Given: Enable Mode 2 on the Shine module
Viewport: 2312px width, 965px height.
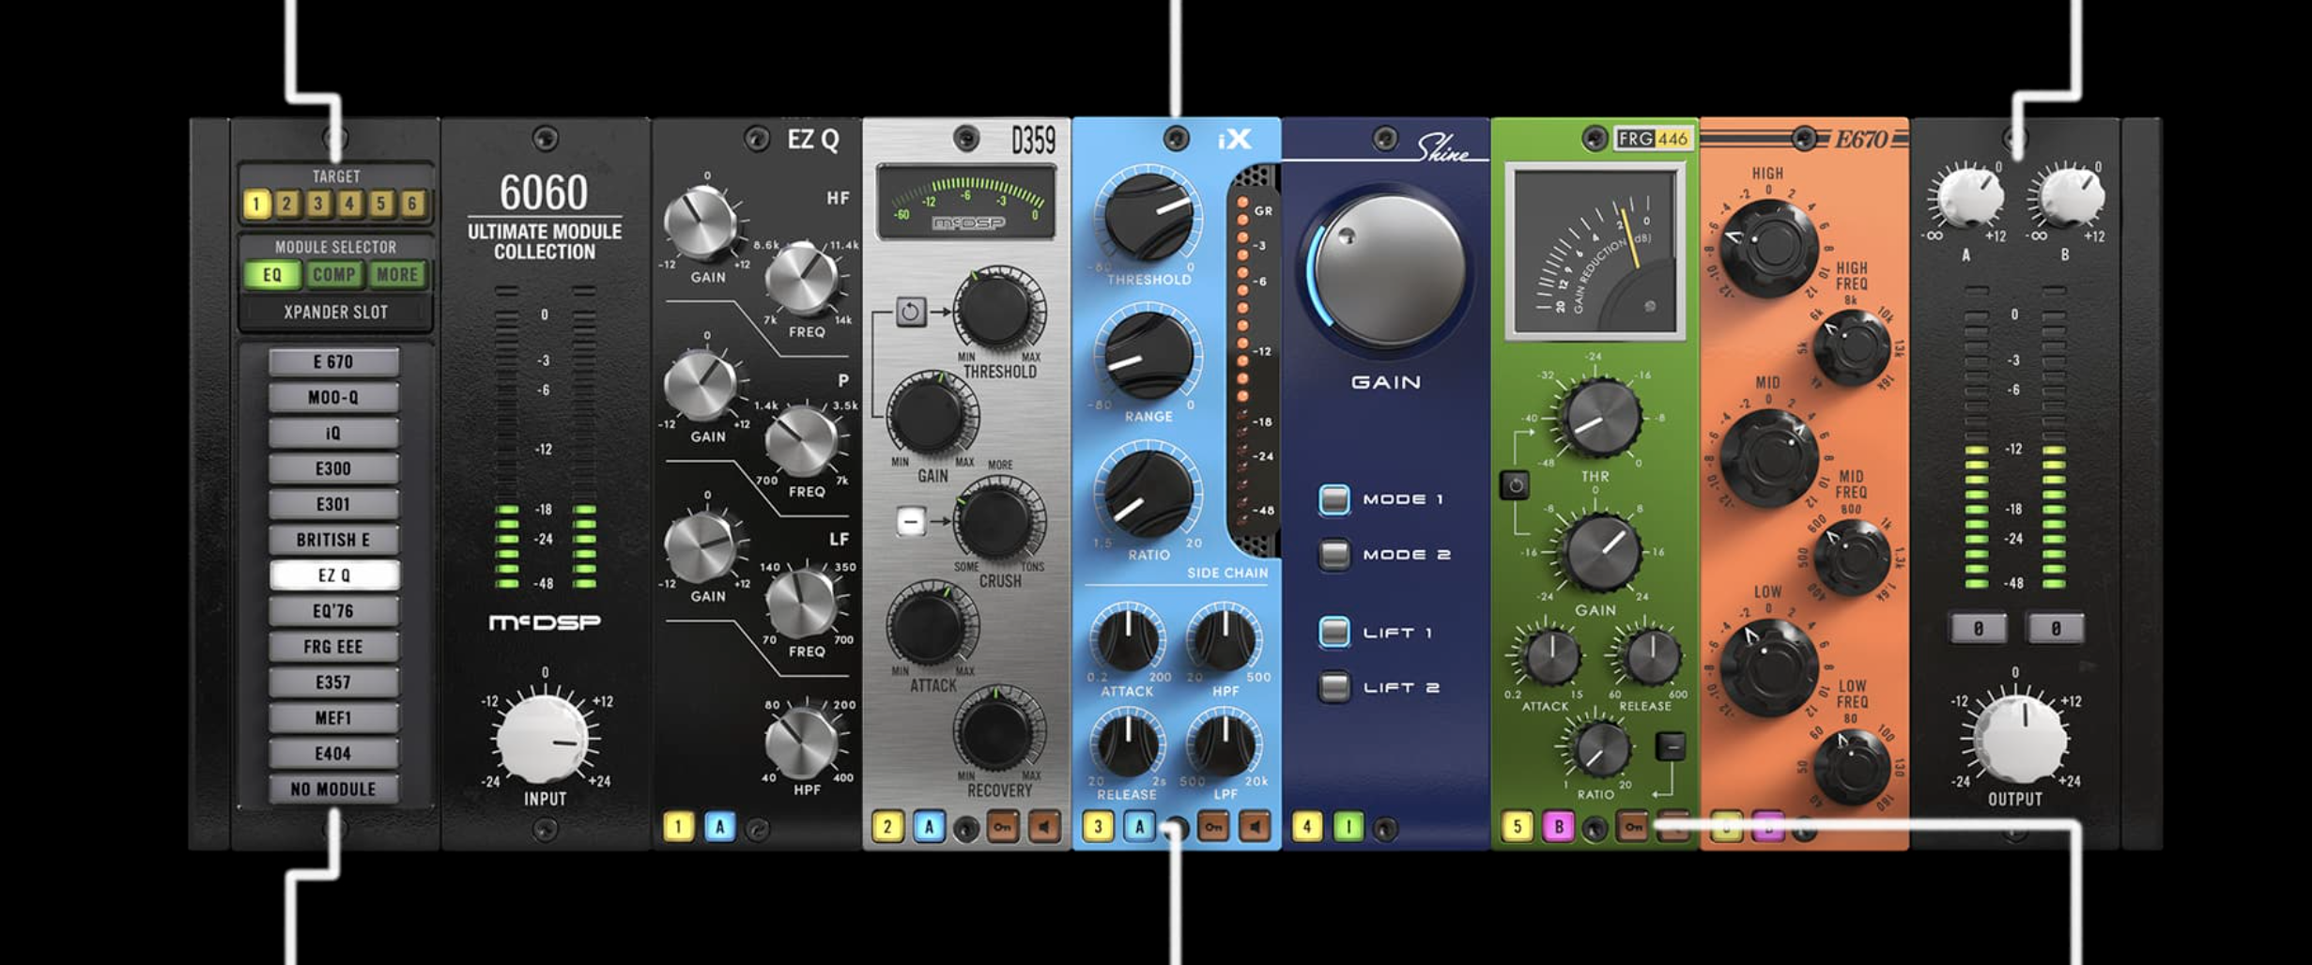Looking at the screenshot, I should (1334, 555).
